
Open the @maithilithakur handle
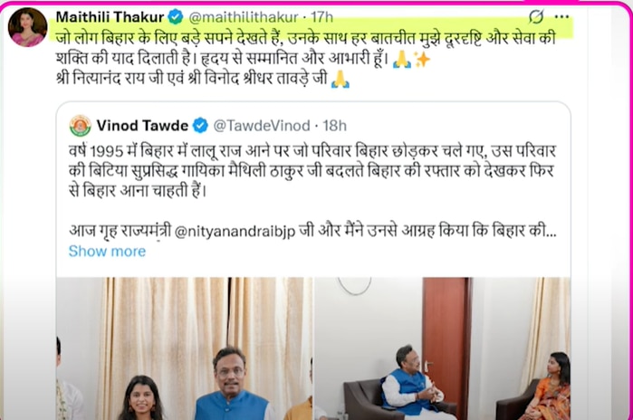pos(244,17)
